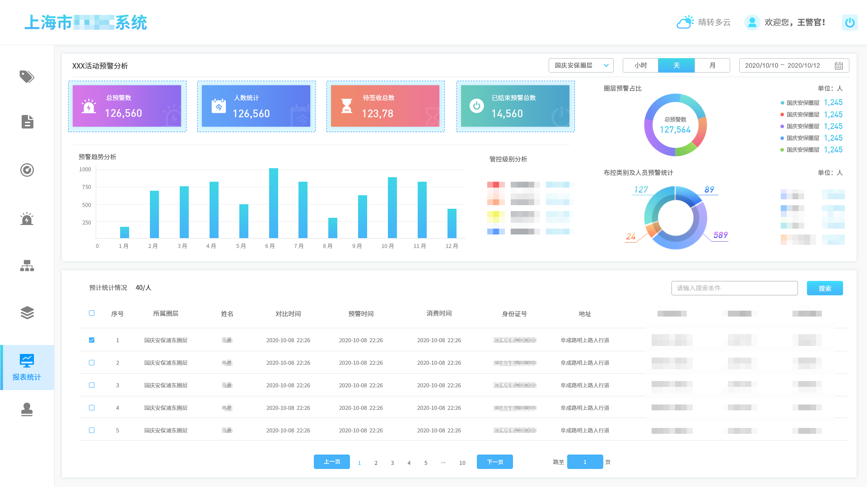Screen dimensions: 867x487
Task: Open the alarm siren sidebar icon
Action: click(27, 219)
